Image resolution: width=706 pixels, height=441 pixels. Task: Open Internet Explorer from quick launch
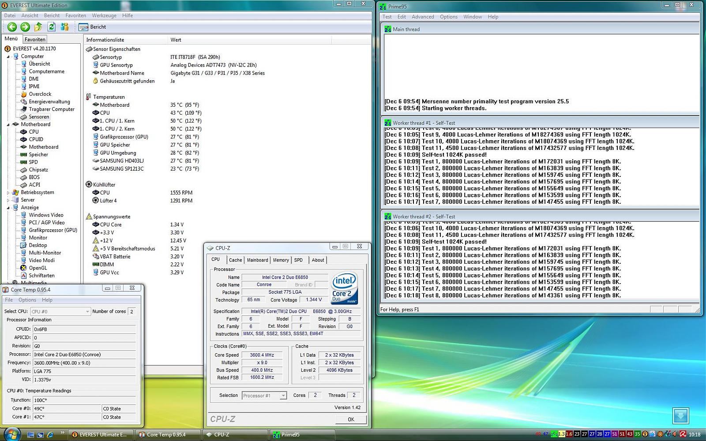[x=50, y=434]
